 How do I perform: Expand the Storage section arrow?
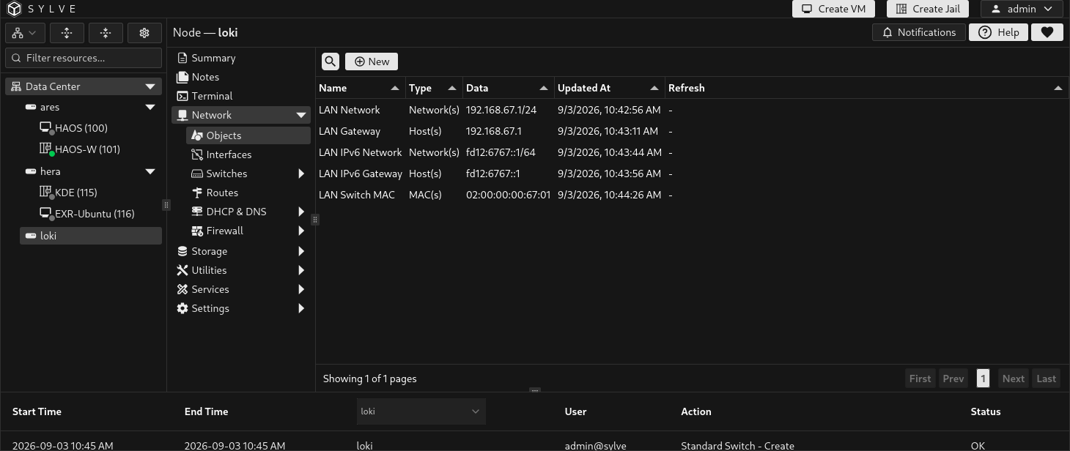pos(301,251)
